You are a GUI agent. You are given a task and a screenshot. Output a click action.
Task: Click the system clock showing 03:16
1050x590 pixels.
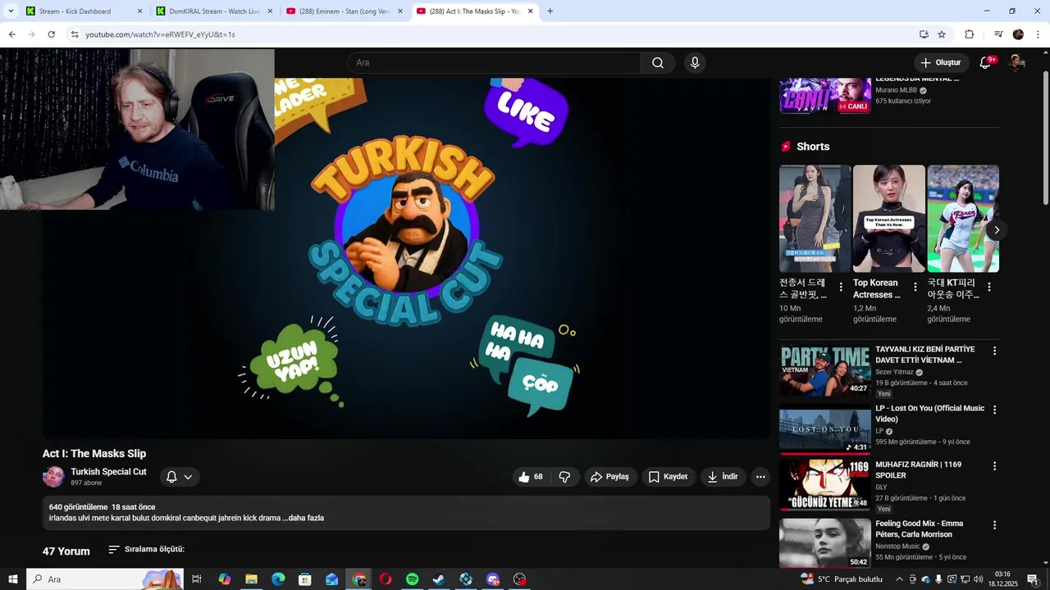point(1002,579)
